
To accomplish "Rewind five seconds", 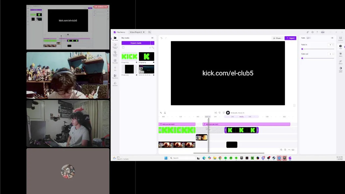I will click(x=220, y=113).
